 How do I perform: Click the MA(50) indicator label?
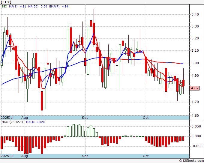pyautogui.click(x=33, y=7)
